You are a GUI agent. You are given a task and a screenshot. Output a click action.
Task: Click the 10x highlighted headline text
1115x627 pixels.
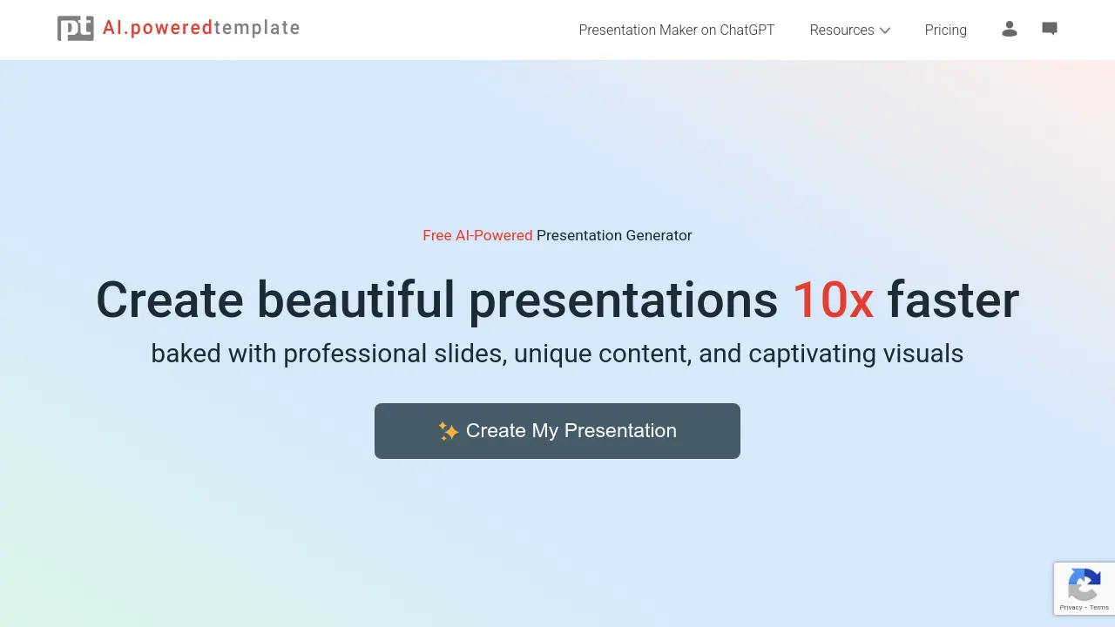(834, 300)
